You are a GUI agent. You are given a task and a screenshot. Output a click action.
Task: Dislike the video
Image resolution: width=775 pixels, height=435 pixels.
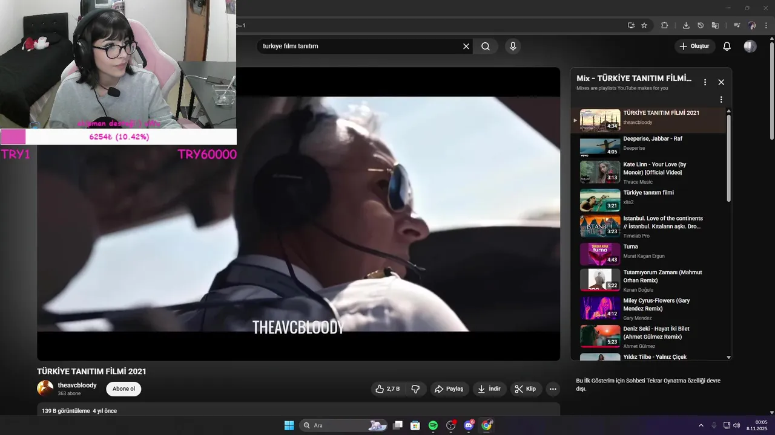(415, 389)
